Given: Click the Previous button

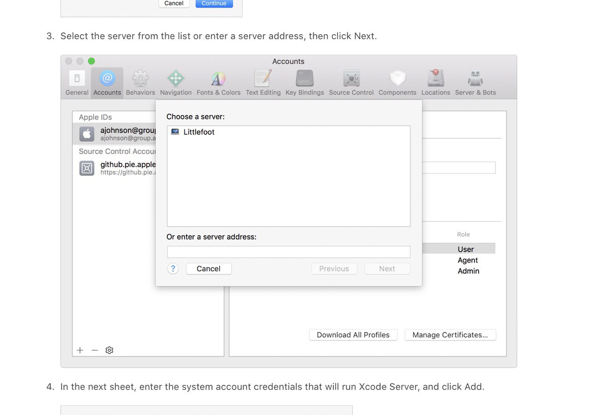Looking at the screenshot, I should point(334,269).
